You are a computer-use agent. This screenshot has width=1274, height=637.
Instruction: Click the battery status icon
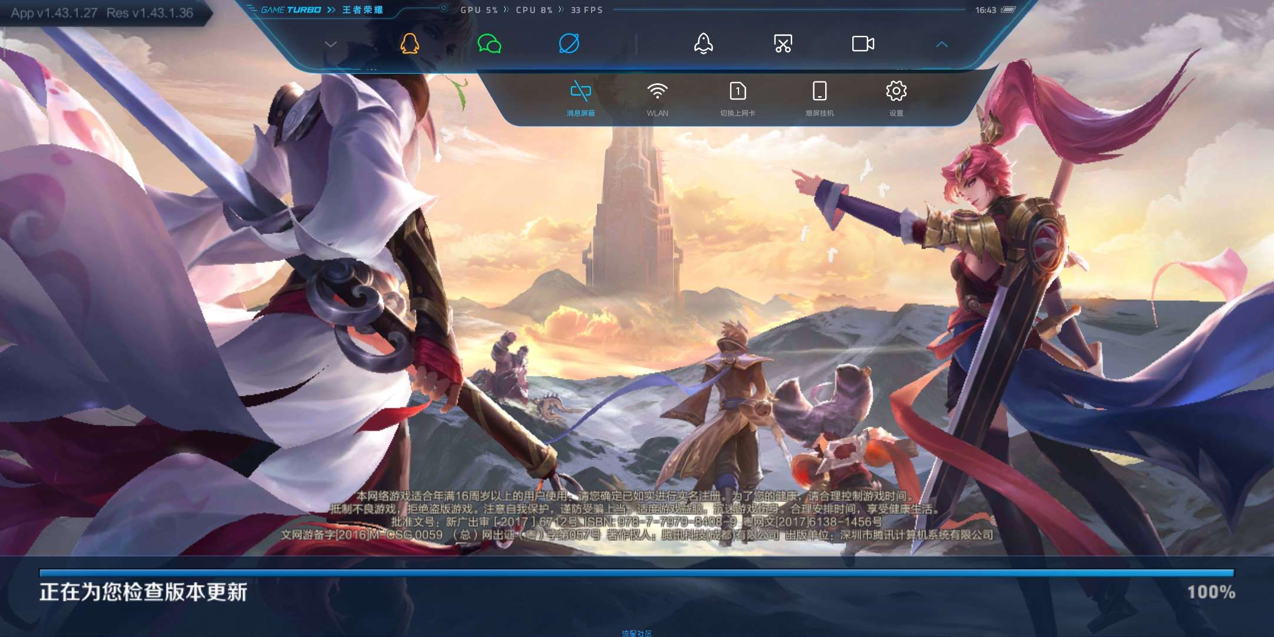(1009, 10)
